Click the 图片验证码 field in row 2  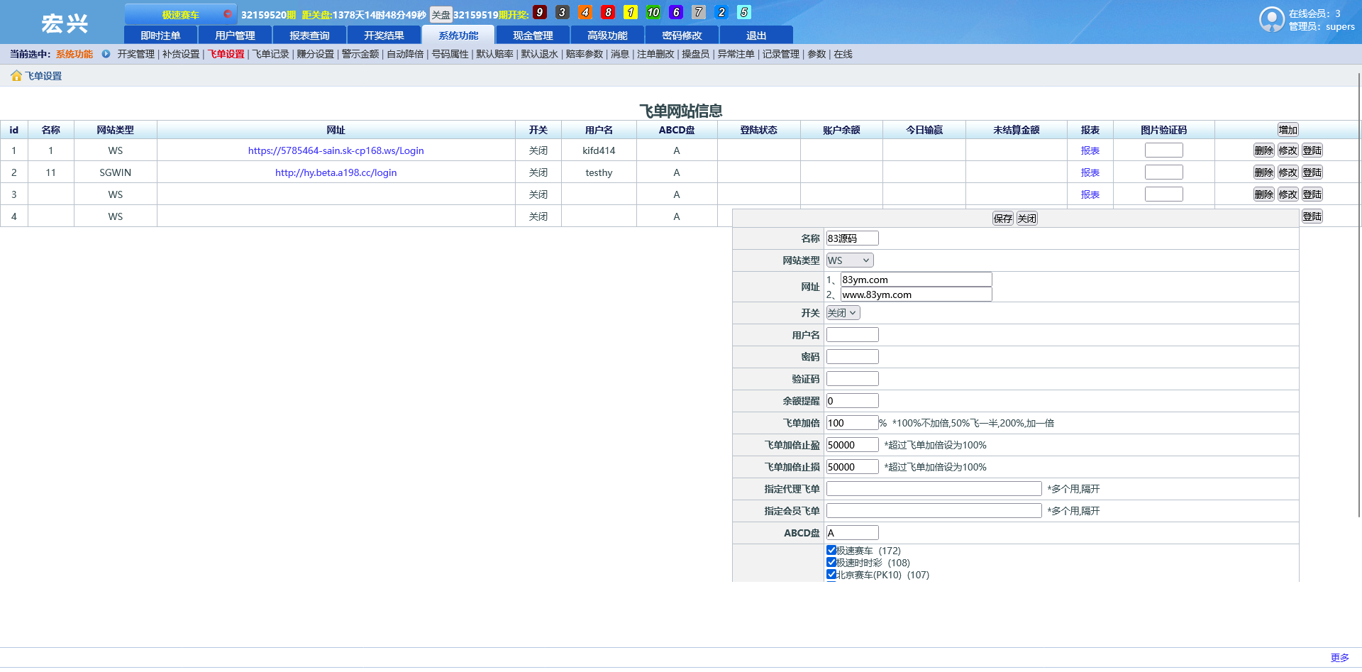click(x=1163, y=172)
